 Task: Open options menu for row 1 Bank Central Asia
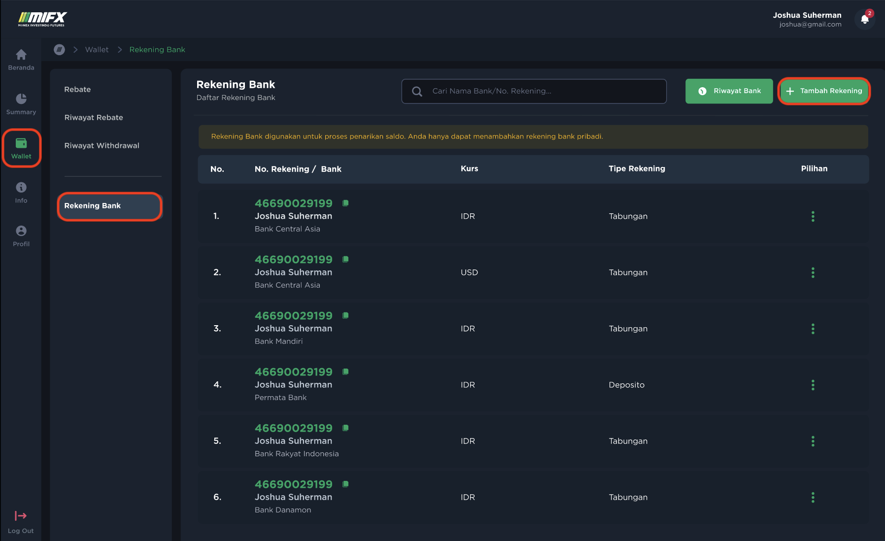[x=813, y=216]
